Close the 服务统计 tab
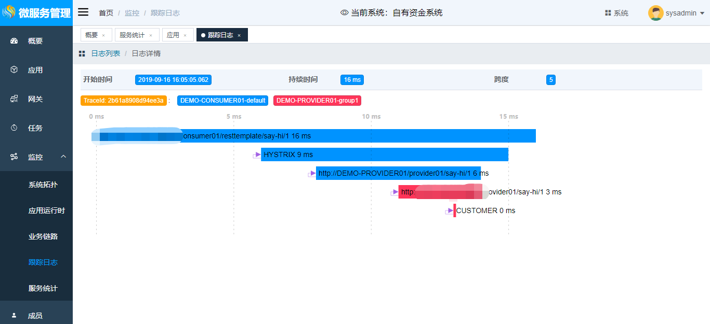The height and width of the screenshot is (324, 710). pos(151,35)
